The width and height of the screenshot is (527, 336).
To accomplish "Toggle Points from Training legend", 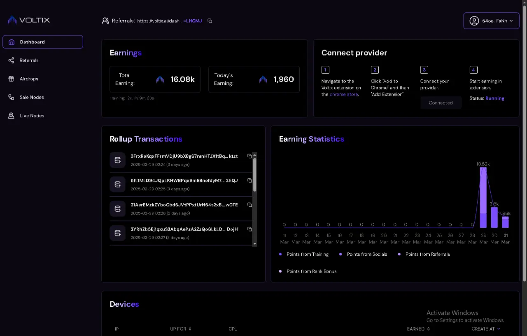I will click(304, 254).
